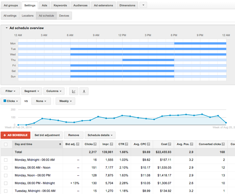This screenshot has width=235, height=194.
Task: Check Monday, Midnight - 06:00 AM row
Action: click(6, 160)
